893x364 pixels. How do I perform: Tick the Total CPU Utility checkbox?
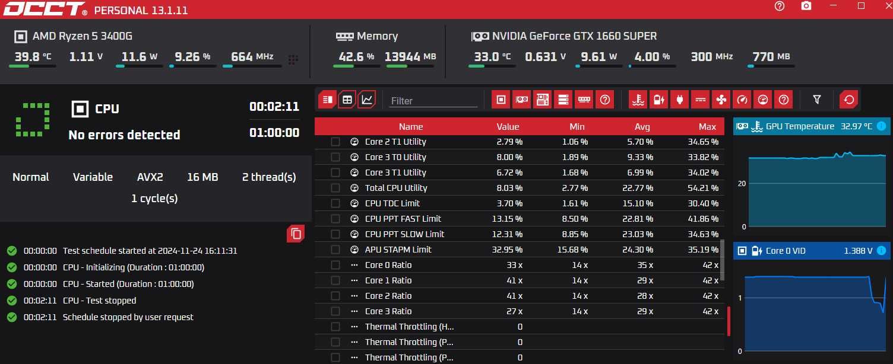pyautogui.click(x=335, y=188)
